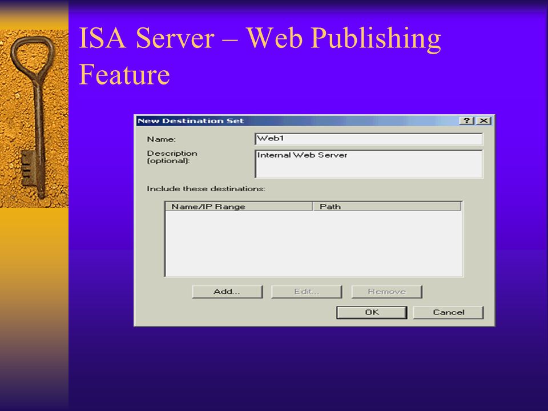This screenshot has width=548, height=411.
Task: Click the "New Destination Set" title text
Action: tap(191, 121)
